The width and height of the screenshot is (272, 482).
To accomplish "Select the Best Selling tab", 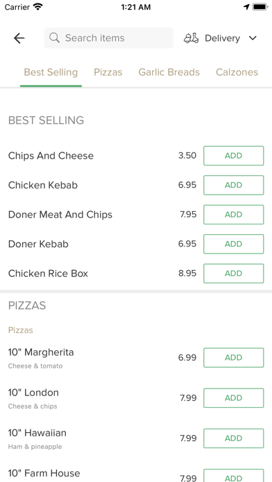I will (x=51, y=73).
